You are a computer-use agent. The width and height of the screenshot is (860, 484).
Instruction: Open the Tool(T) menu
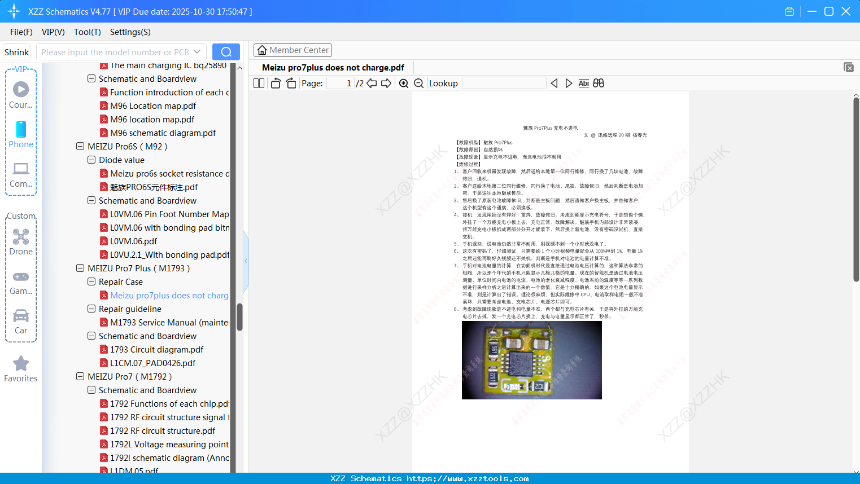click(x=88, y=32)
